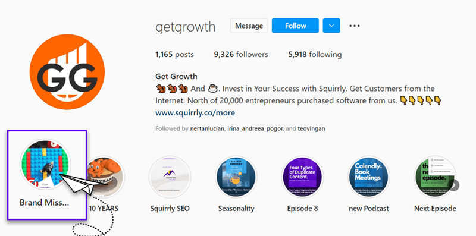The width and height of the screenshot is (476, 236).
Task: View the 5,918 following list
Action: pyautogui.click(x=315, y=55)
